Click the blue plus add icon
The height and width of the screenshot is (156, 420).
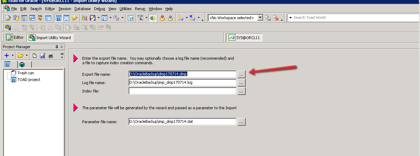tap(6, 55)
